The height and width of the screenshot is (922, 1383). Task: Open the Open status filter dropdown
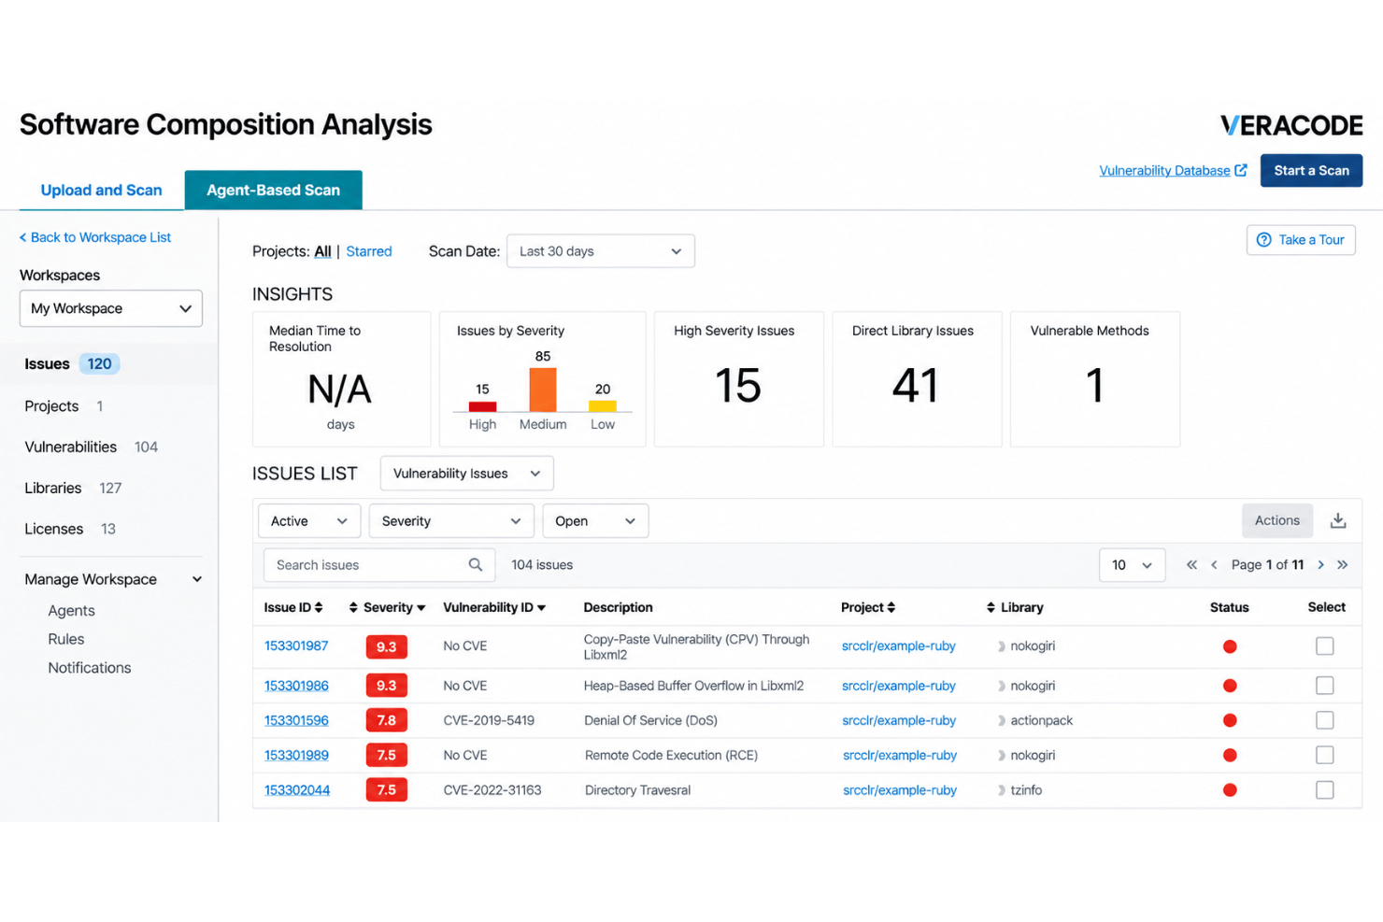point(595,521)
